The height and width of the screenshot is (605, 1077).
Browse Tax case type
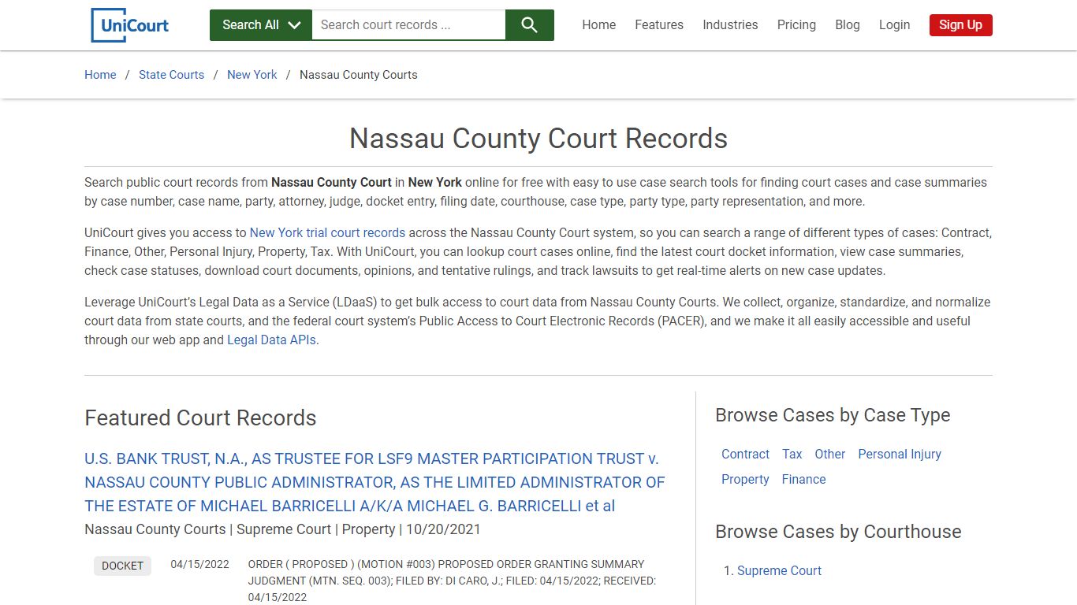[792, 455]
